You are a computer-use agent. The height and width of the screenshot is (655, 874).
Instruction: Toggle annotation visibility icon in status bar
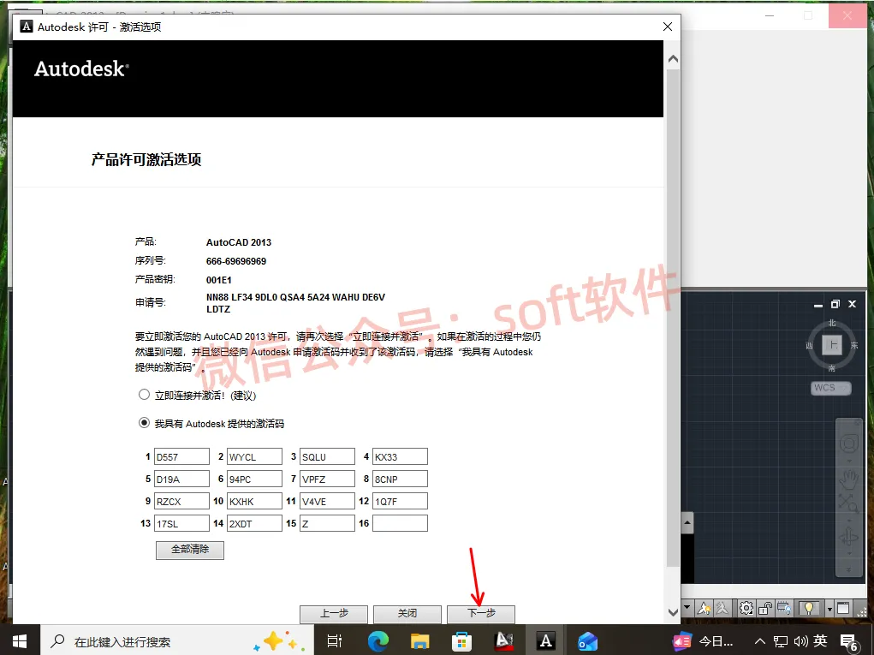point(704,608)
